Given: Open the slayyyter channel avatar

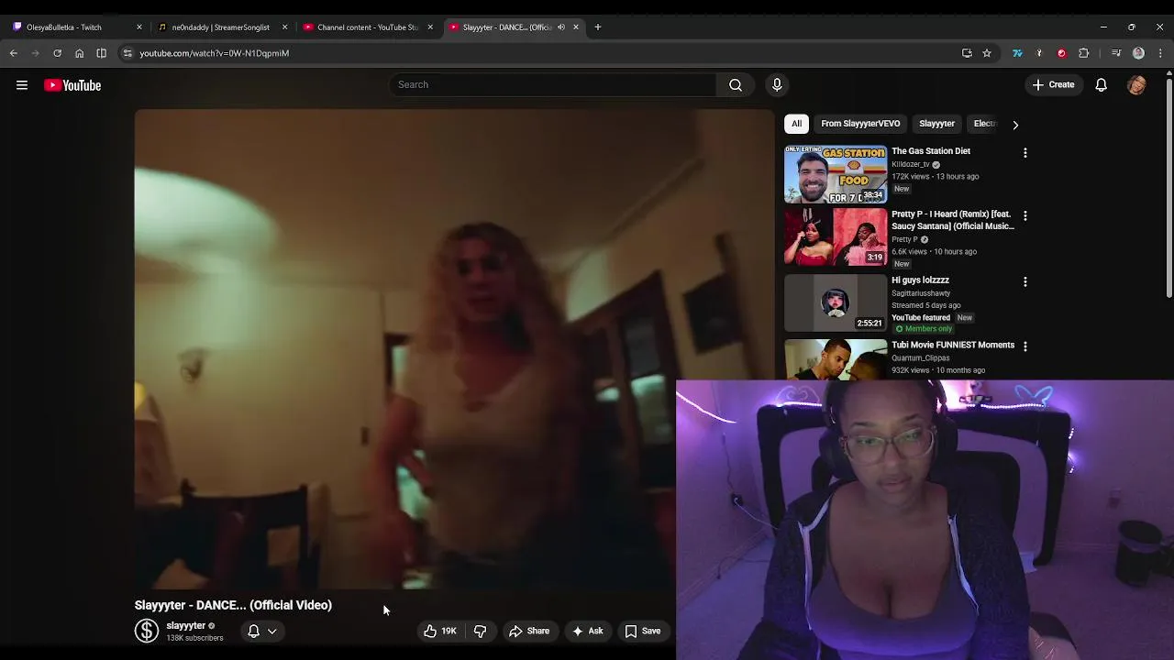Looking at the screenshot, I should tap(147, 631).
